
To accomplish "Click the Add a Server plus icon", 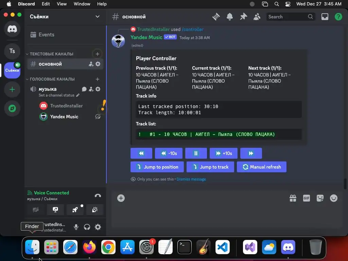I will click(12, 89).
